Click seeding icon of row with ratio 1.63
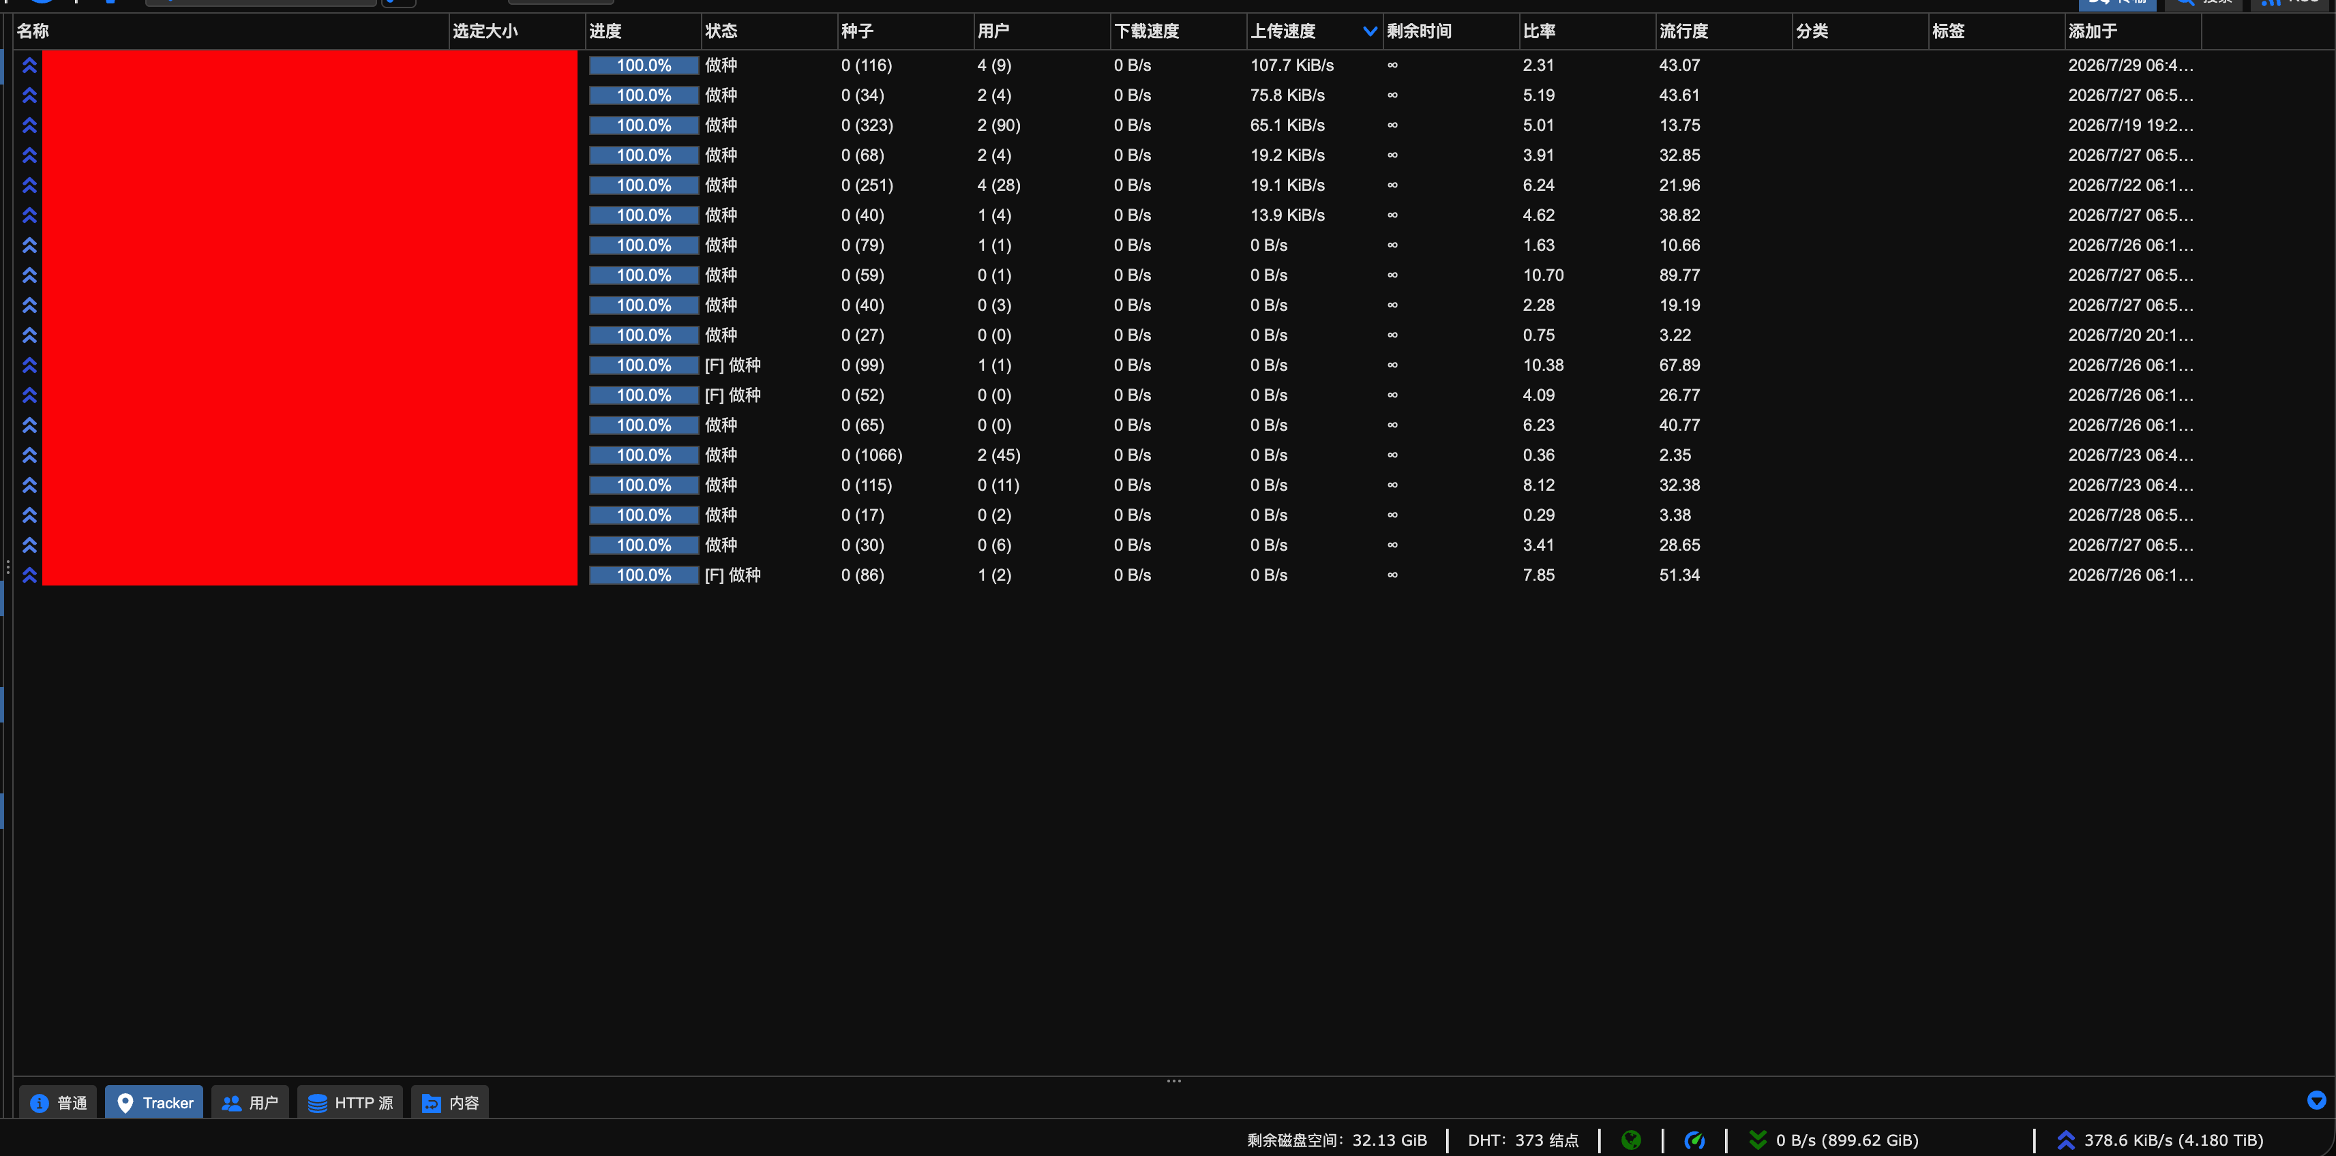 tap(29, 245)
